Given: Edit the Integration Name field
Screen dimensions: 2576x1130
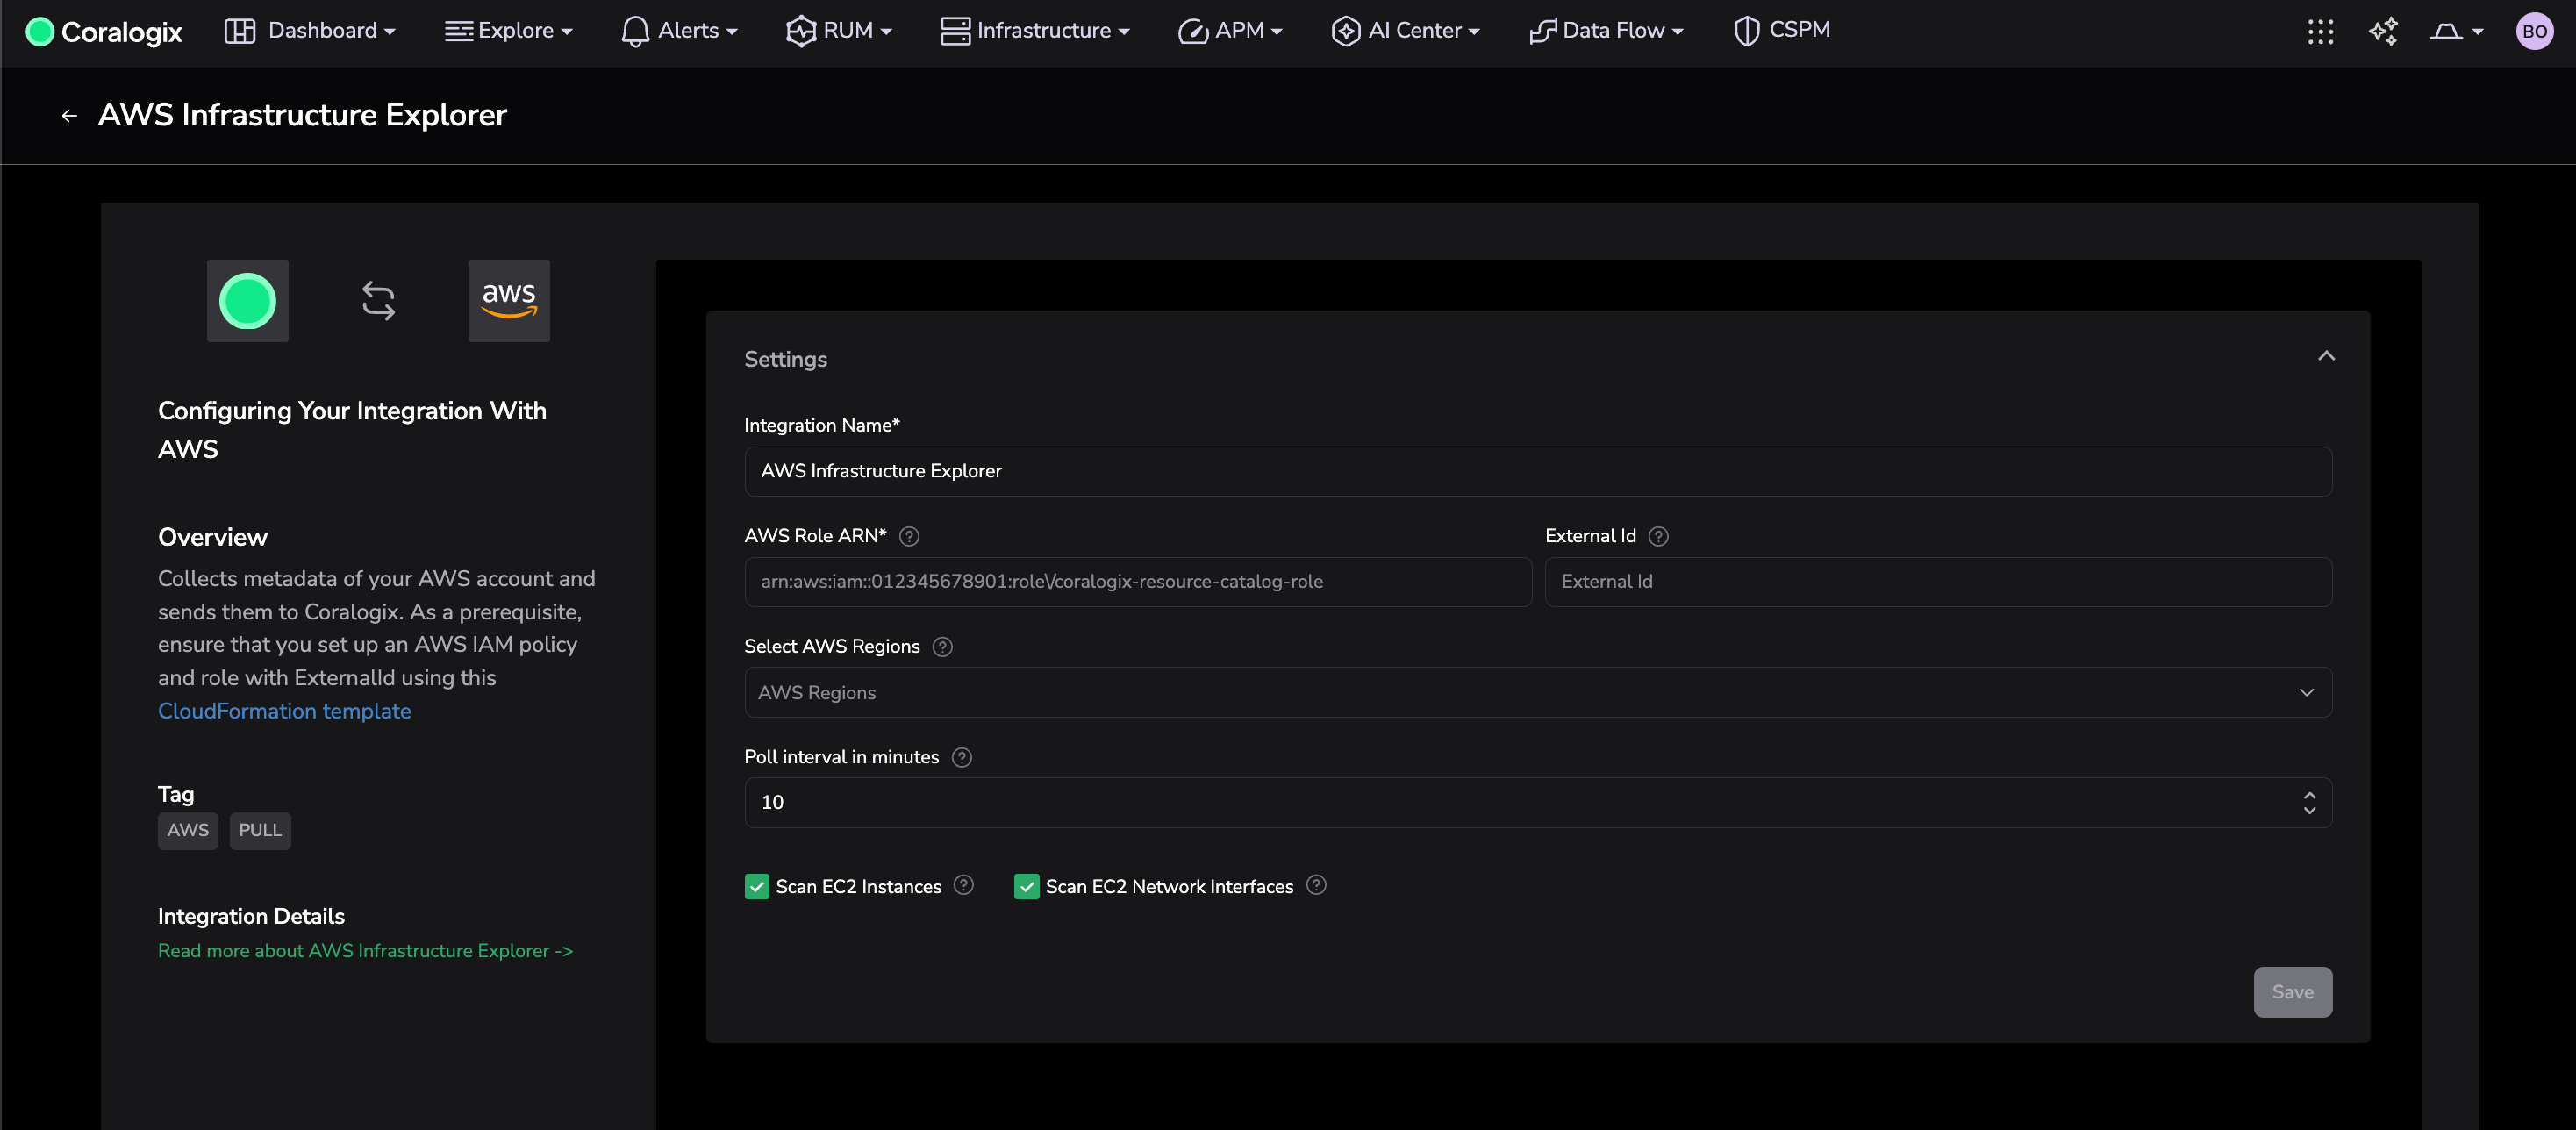Looking at the screenshot, I should [x=1538, y=471].
